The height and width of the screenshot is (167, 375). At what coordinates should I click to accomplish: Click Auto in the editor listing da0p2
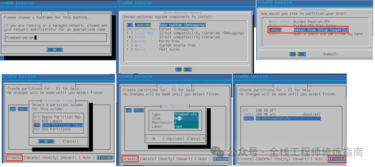[x=319, y=159]
